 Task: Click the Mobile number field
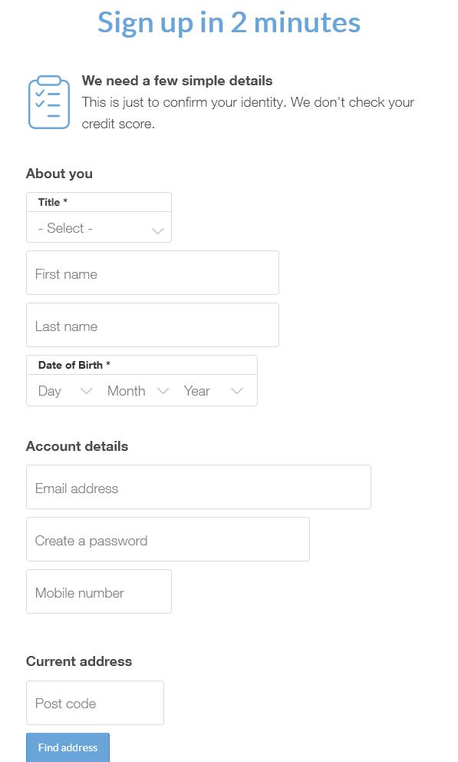tap(99, 591)
